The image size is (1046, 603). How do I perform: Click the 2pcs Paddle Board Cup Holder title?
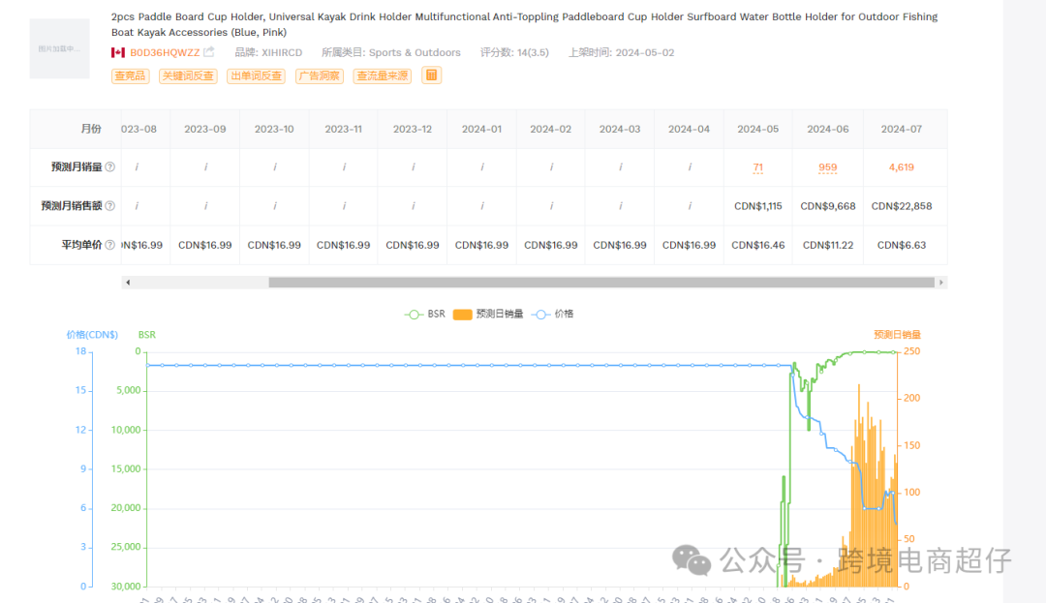click(x=524, y=24)
